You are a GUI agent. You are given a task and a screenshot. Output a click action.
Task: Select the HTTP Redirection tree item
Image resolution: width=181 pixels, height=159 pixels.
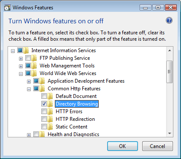[x=75, y=119]
